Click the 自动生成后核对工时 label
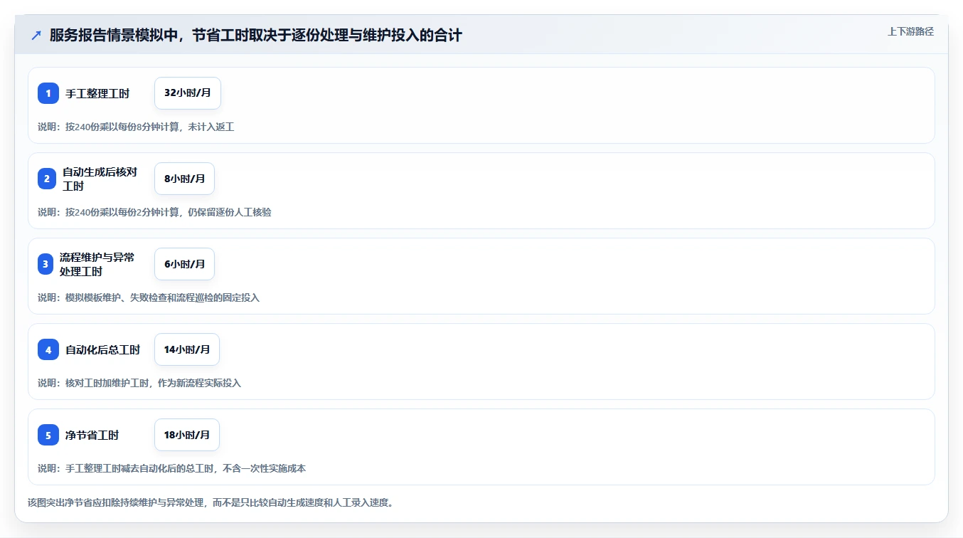The image size is (963, 538). pos(100,179)
